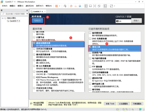Click the library search input field
The width and height of the screenshot is (145, 111).
(14, 14)
